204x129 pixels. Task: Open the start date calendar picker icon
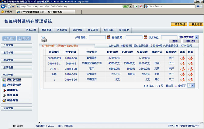click(109, 37)
